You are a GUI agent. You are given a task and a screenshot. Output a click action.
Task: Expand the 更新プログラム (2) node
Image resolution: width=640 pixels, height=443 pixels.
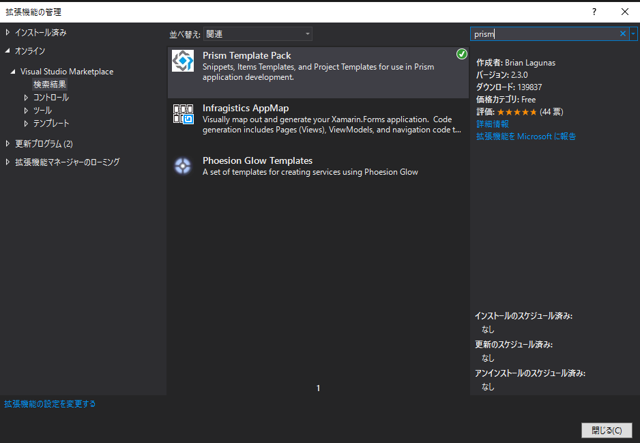pos(8,144)
